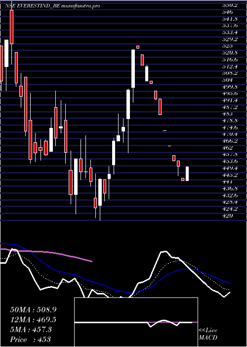This screenshot has height=347, width=247.
Task: Click the <<Live MACD label
Action: click(x=208, y=334)
